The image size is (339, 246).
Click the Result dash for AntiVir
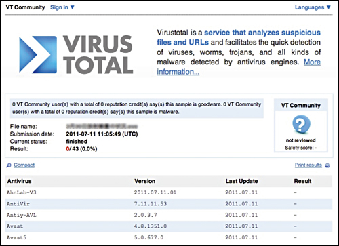pos(295,204)
